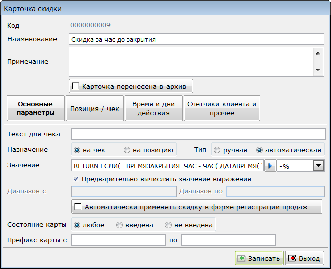Image resolution: width=331 pixels, height=269 pixels.
Task: Open the Позиция / чек tab
Action: pyautogui.click(x=94, y=108)
